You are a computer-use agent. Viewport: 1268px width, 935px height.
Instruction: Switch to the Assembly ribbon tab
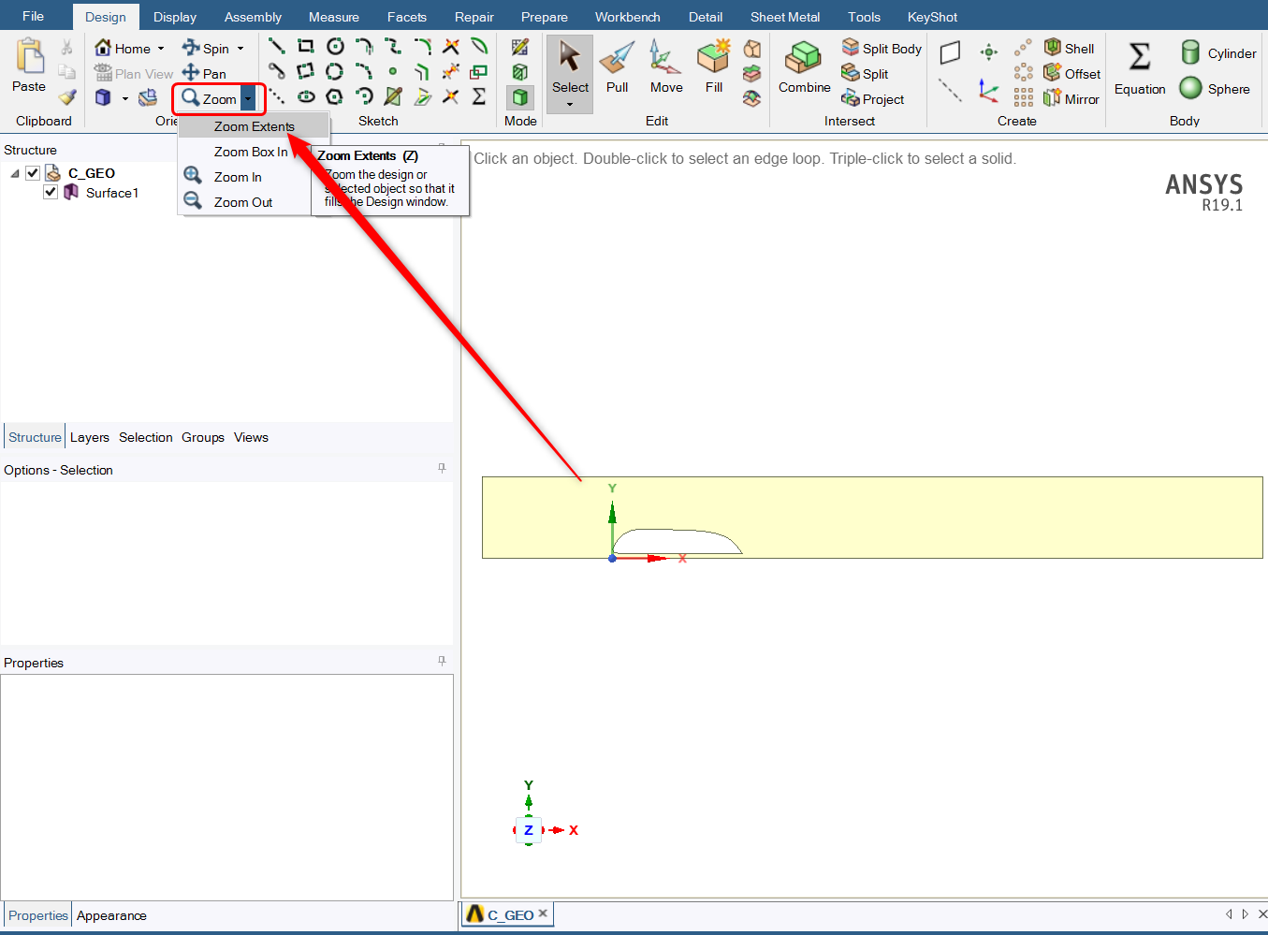pyautogui.click(x=253, y=17)
